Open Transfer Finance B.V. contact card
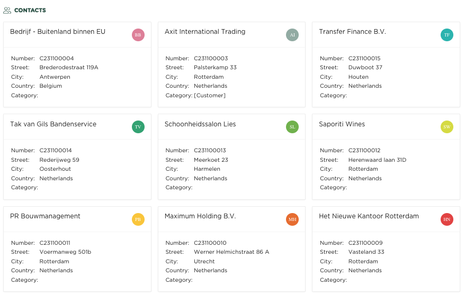The image size is (465, 295). [x=352, y=32]
